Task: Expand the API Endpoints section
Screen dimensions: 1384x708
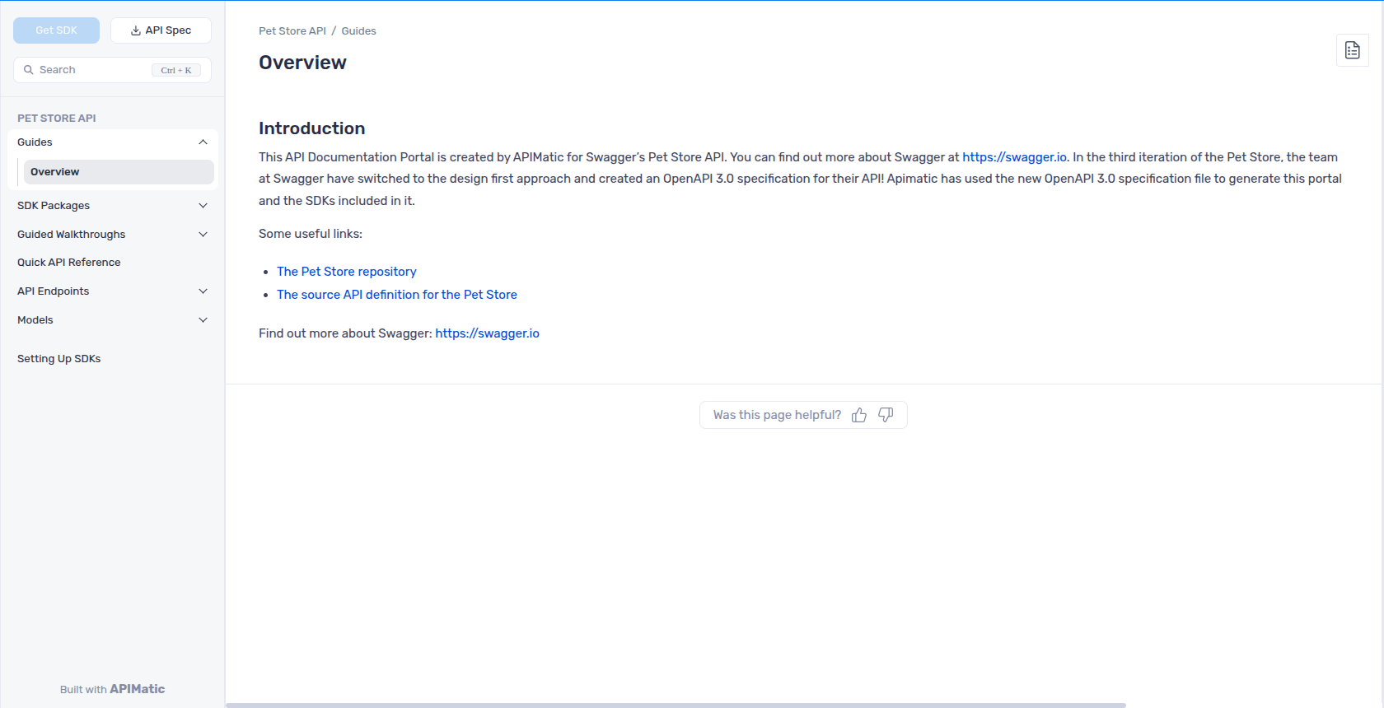Action: click(x=203, y=291)
